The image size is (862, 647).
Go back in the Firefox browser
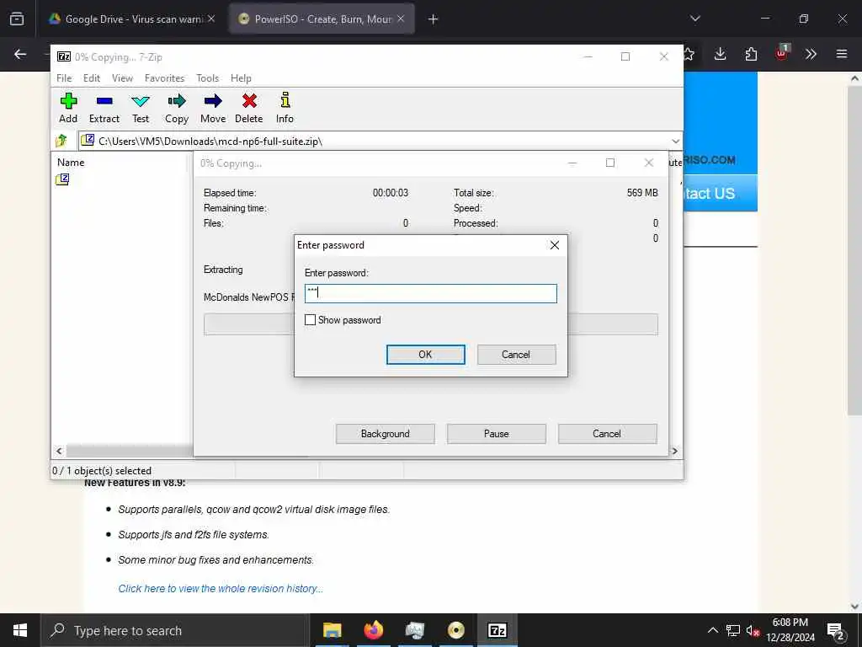[20, 54]
